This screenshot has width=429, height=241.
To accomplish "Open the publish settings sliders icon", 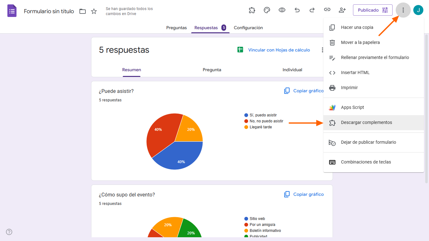I will (x=385, y=10).
